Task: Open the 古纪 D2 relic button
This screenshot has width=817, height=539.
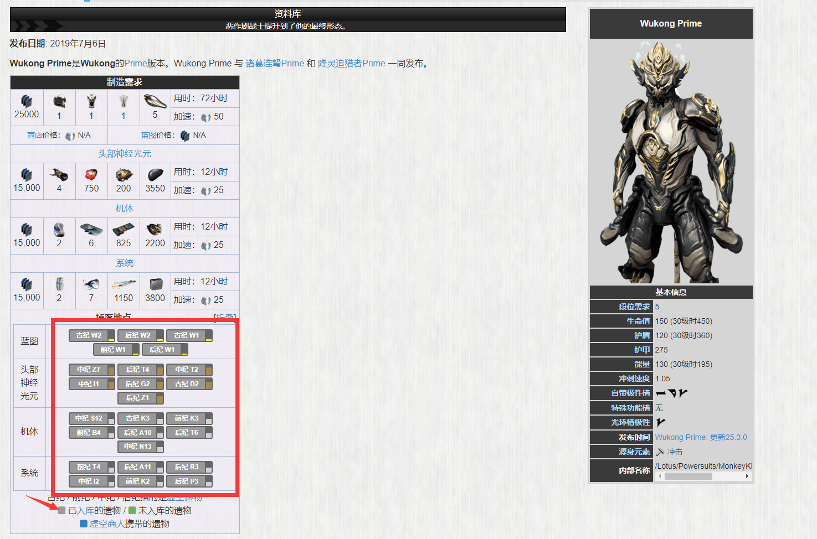Action: [x=189, y=384]
